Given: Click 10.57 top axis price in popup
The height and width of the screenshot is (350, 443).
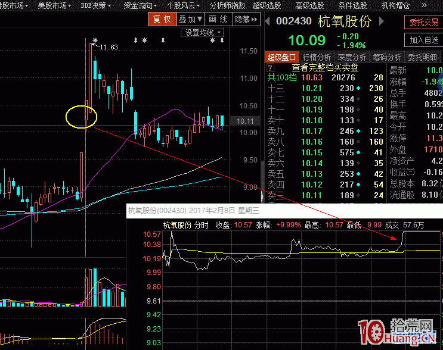Looking at the screenshot, I should click(x=152, y=235).
